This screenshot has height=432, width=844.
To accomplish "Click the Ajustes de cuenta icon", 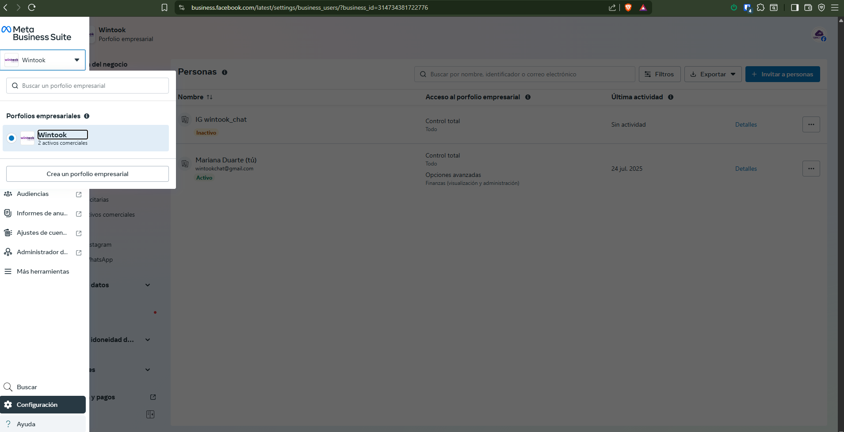I will point(8,233).
